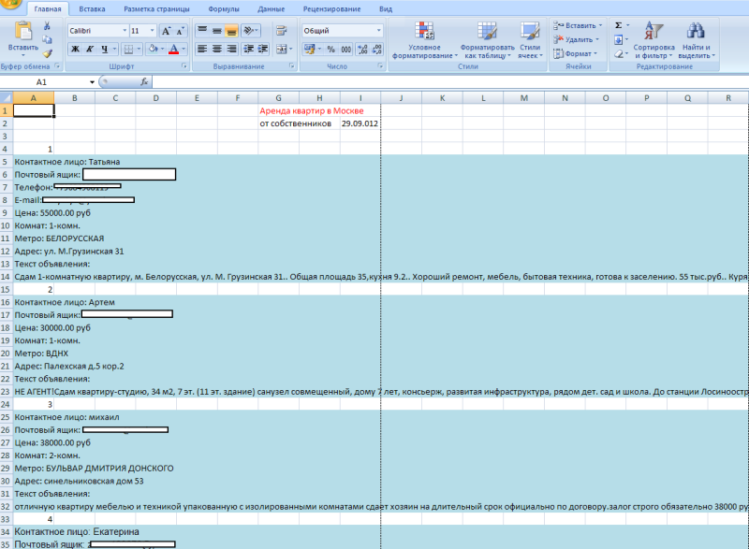
Task: Open Условное форматирование (conditional formatting)
Action: coord(424,40)
